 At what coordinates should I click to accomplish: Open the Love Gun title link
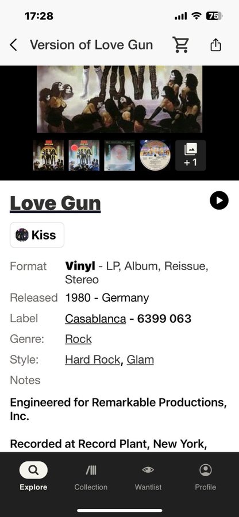coord(55,203)
